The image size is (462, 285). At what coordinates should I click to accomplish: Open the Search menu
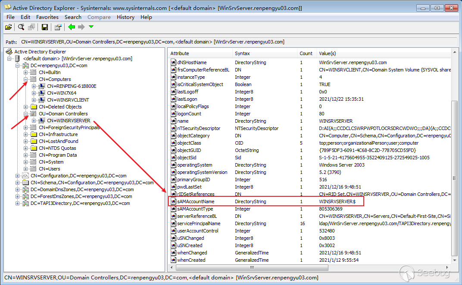73,17
